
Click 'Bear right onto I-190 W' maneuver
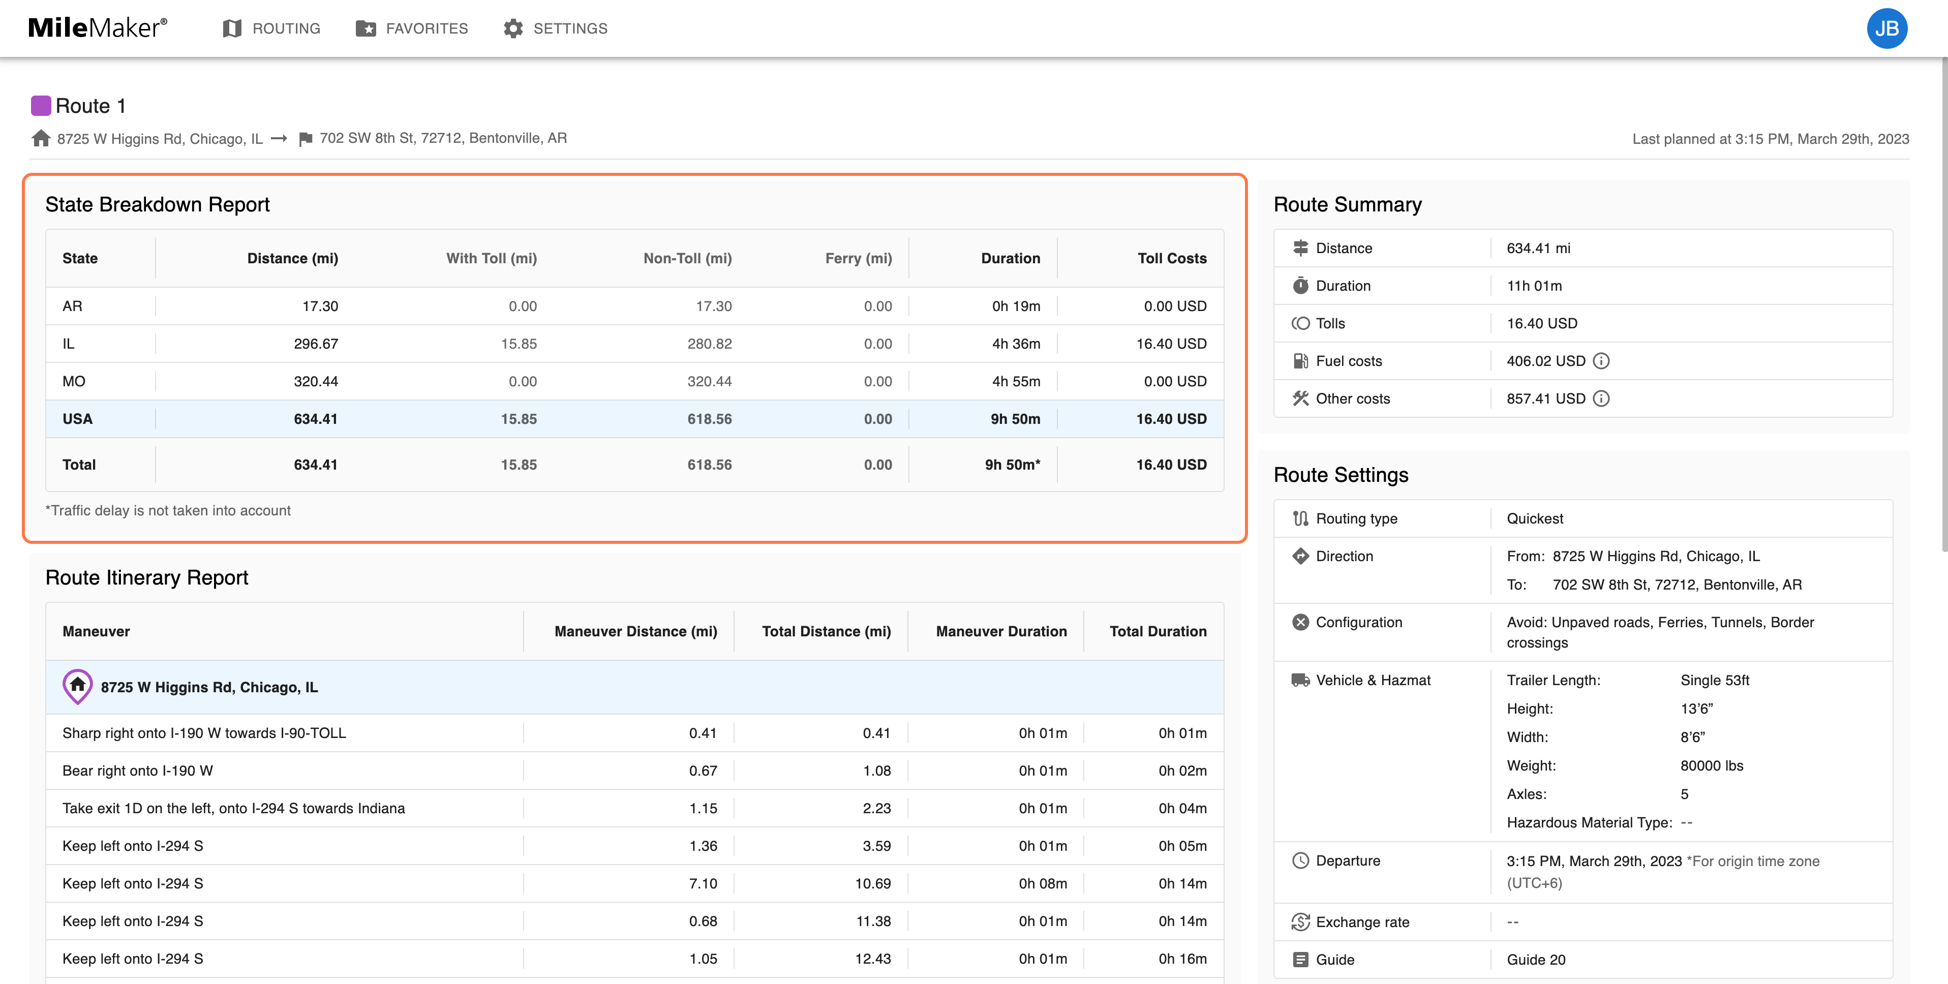click(138, 771)
